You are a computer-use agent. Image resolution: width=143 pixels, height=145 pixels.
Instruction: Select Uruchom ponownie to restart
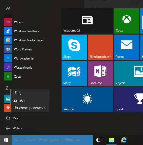(x=30, y=108)
